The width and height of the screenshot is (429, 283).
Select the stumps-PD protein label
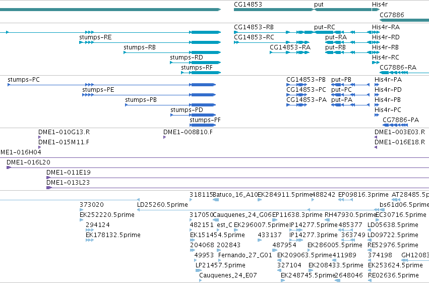(x=187, y=110)
